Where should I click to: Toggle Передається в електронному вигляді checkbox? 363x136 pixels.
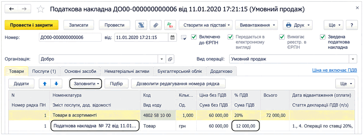coord(230,37)
